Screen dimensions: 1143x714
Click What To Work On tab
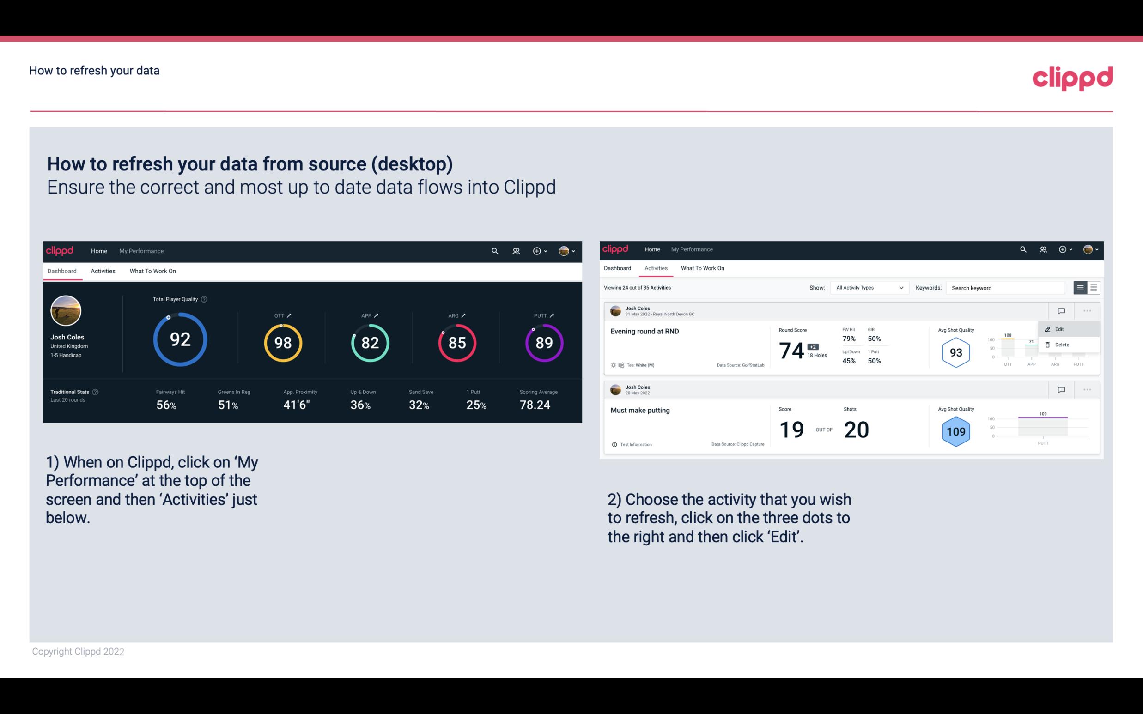point(152,271)
